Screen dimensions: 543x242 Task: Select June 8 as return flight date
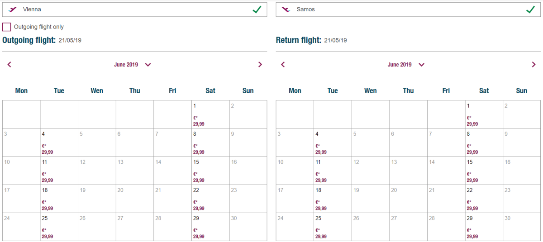pos(484,142)
